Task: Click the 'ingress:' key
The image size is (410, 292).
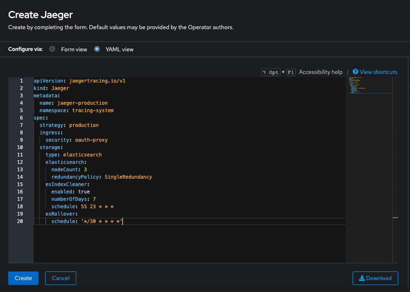Action: tap(51, 133)
